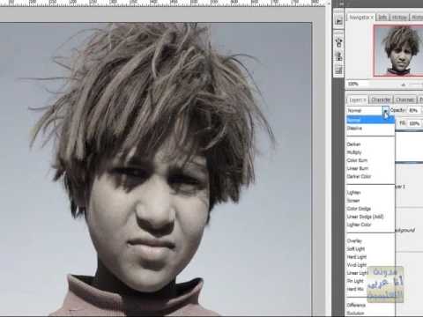Click the layer Opacity value field
Viewport: 423px width, 317px height.
[414, 110]
